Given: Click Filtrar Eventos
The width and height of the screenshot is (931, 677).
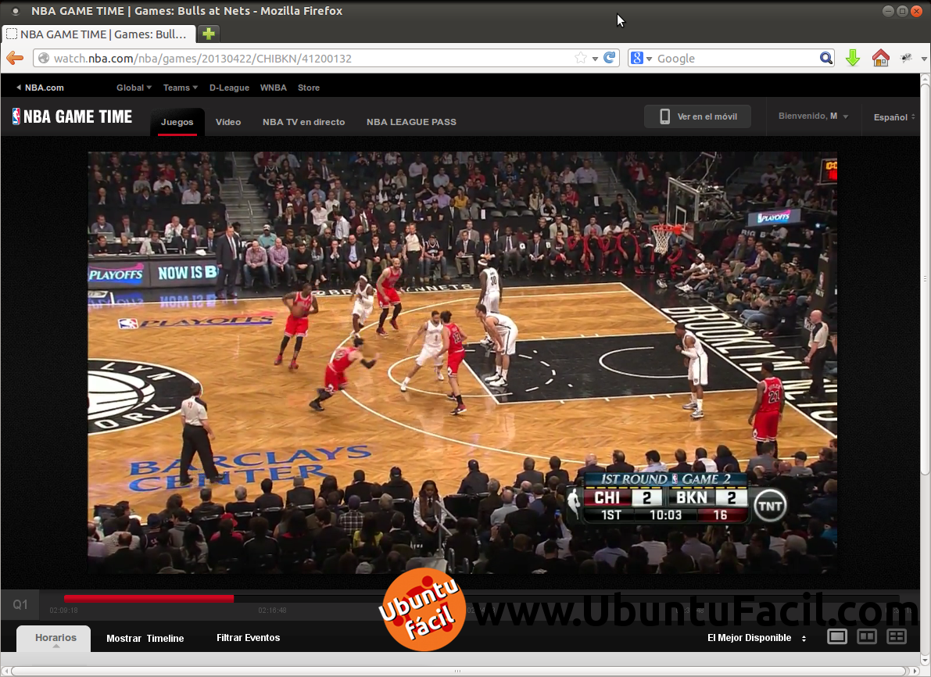Looking at the screenshot, I should pyautogui.click(x=248, y=638).
